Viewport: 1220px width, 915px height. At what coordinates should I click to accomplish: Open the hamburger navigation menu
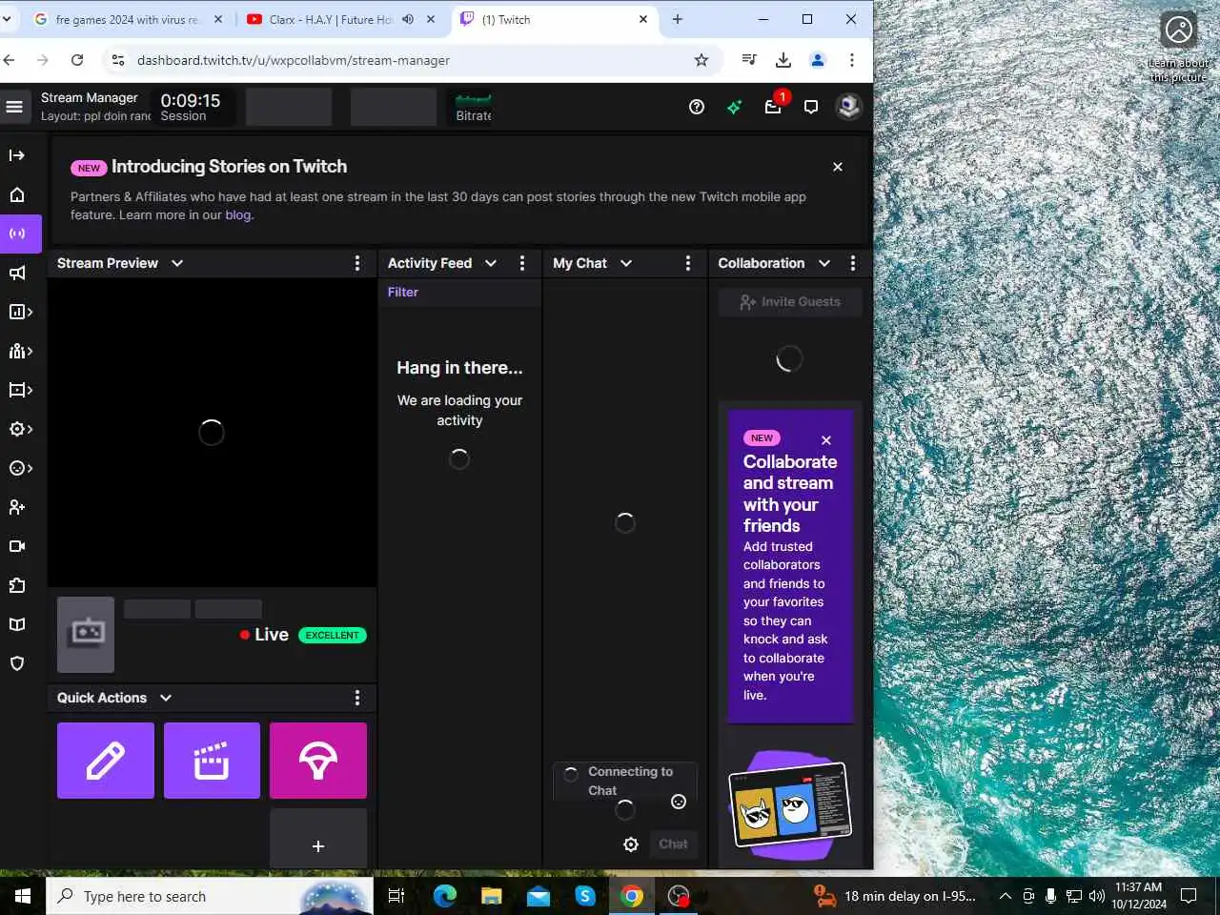point(14,107)
